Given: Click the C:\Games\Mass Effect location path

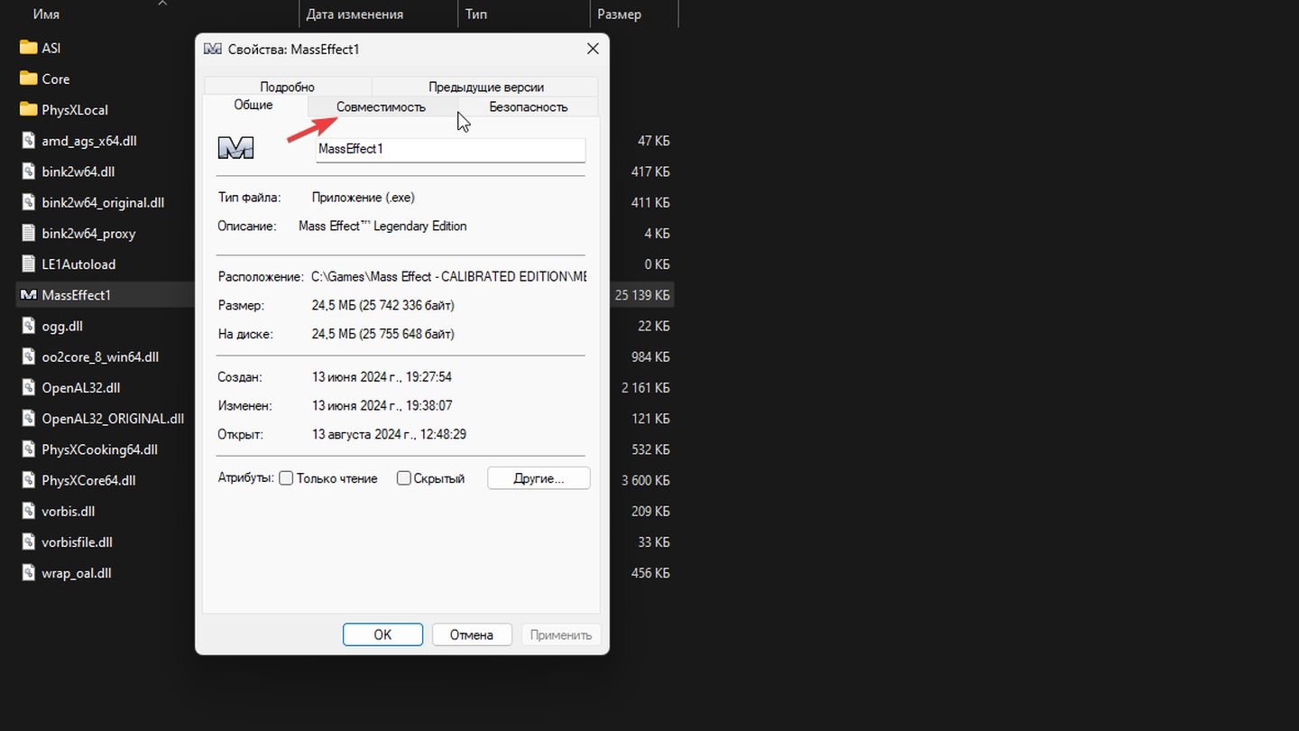Looking at the screenshot, I should 448,276.
